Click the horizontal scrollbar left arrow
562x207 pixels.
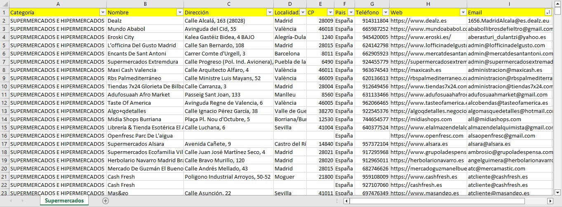[x=347, y=201]
